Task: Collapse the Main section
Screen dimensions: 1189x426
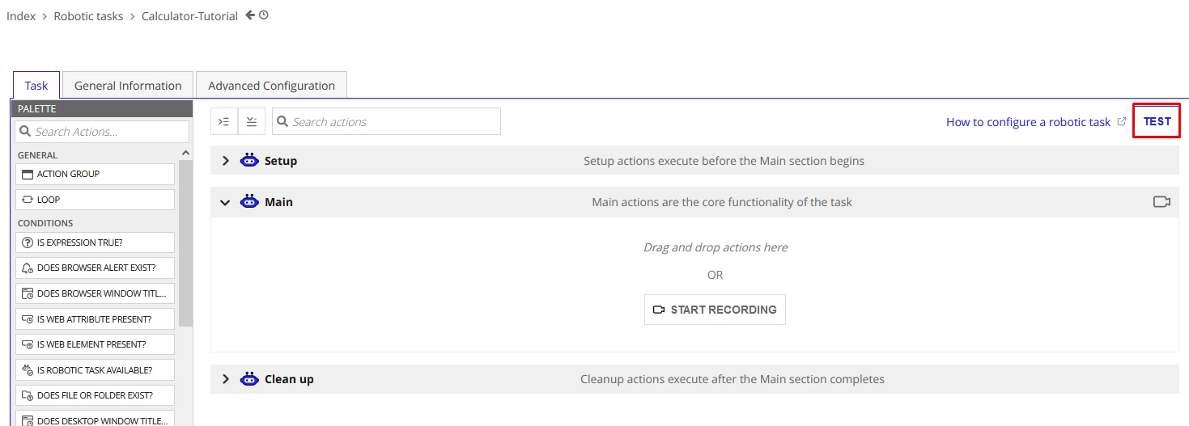Action: pyautogui.click(x=226, y=202)
